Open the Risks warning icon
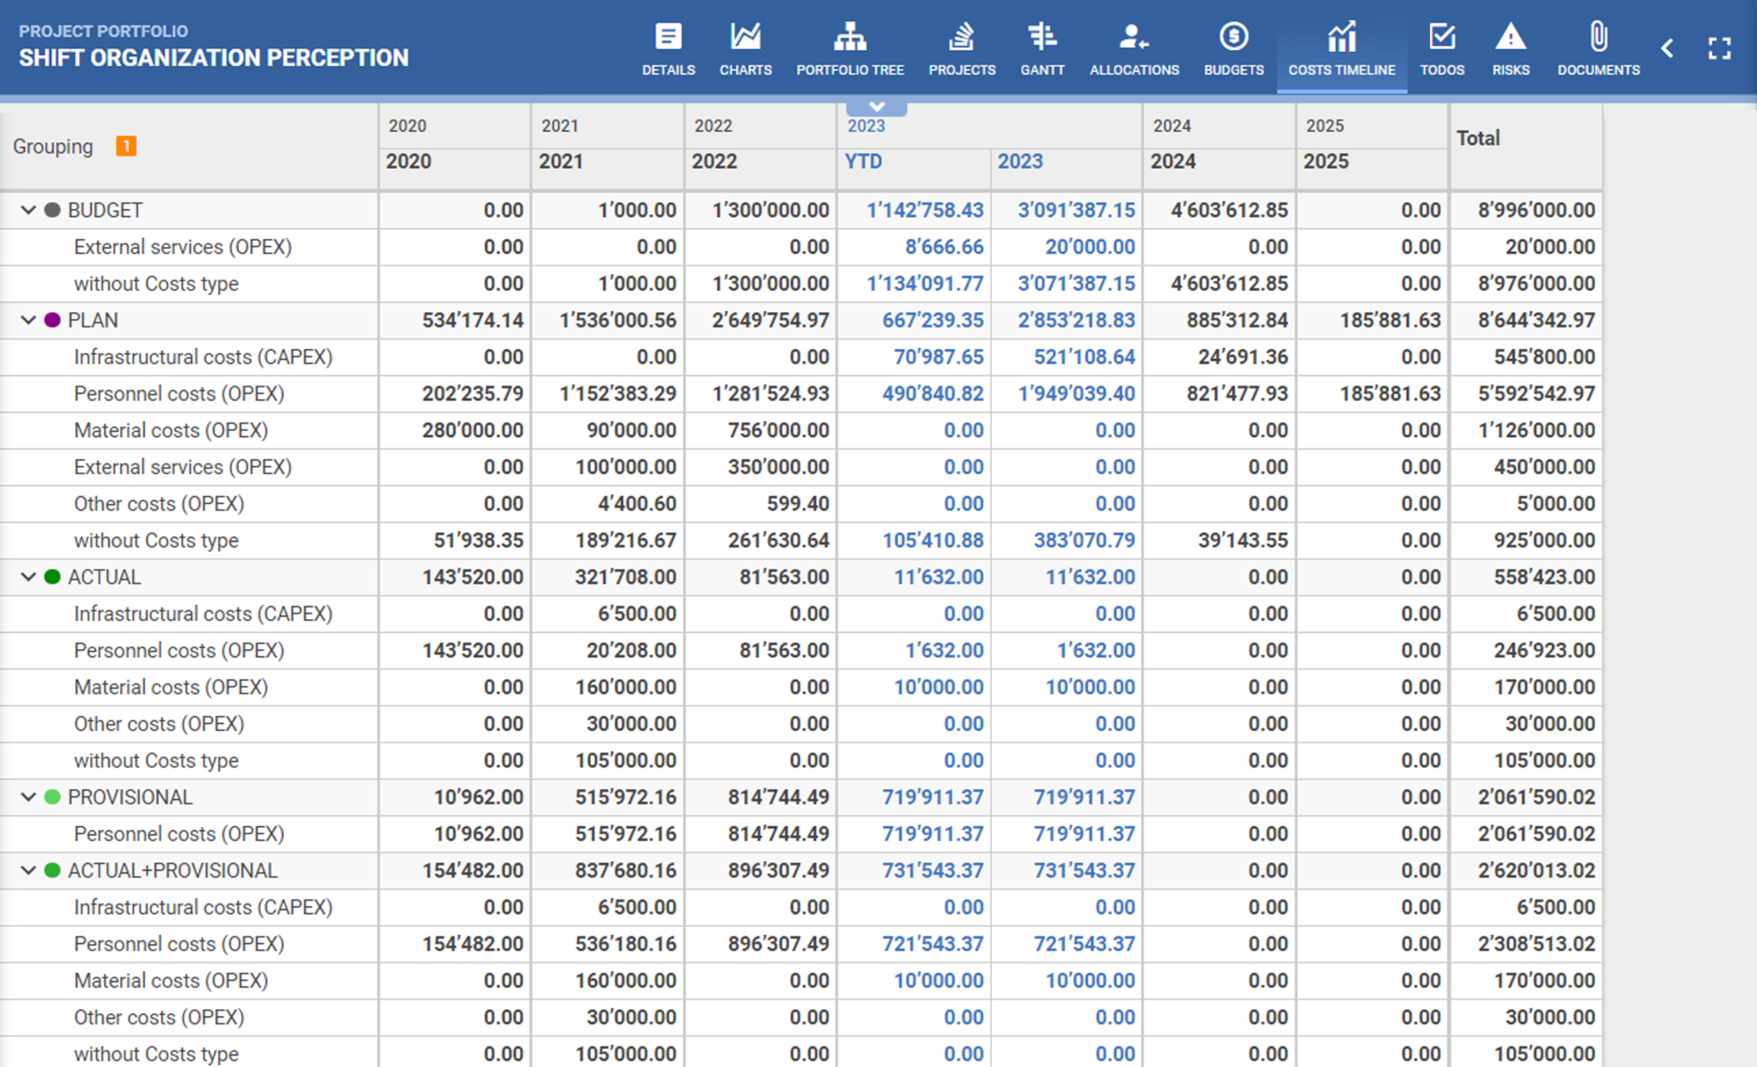 [1510, 37]
